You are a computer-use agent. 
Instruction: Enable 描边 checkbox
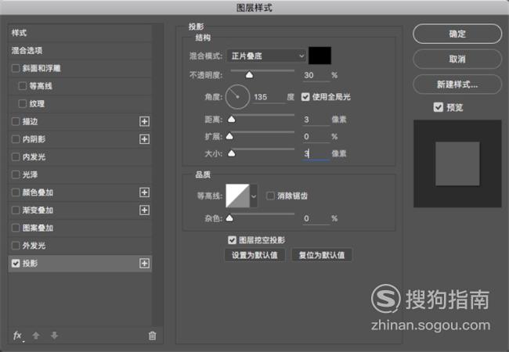tap(15, 121)
